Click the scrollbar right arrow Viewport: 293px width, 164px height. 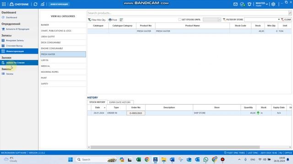(290, 147)
